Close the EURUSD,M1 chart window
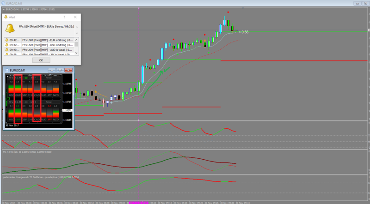 pyautogui.click(x=68, y=70)
